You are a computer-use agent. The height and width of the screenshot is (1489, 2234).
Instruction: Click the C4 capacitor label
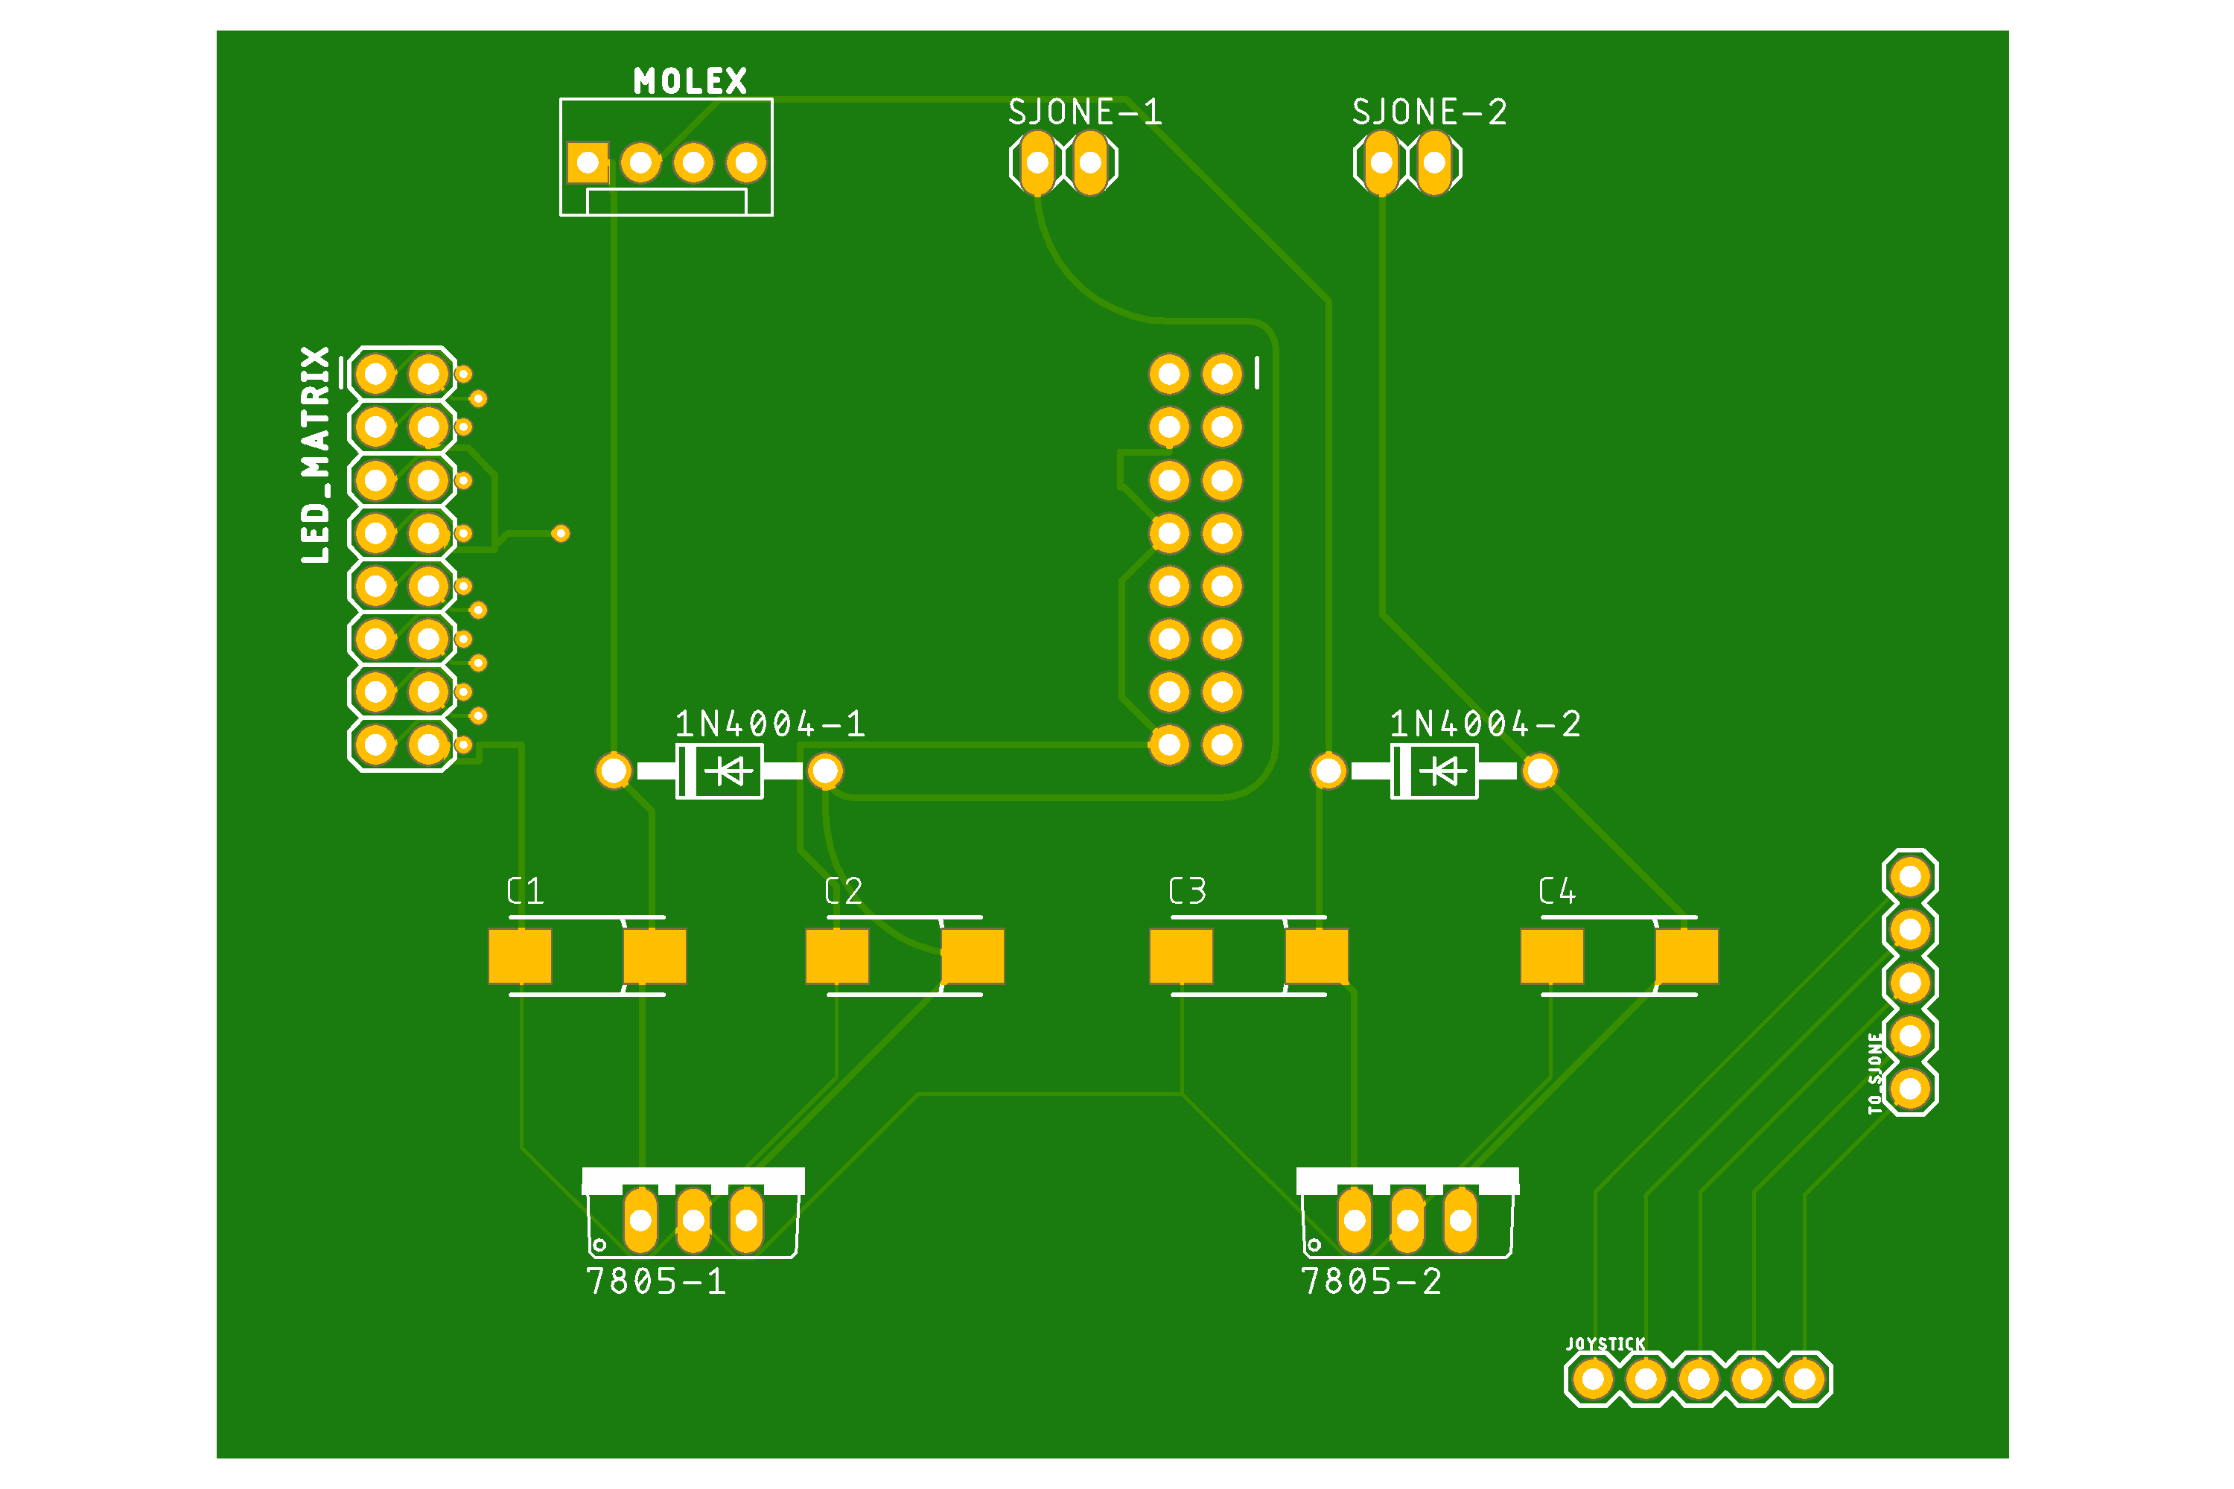1557,890
